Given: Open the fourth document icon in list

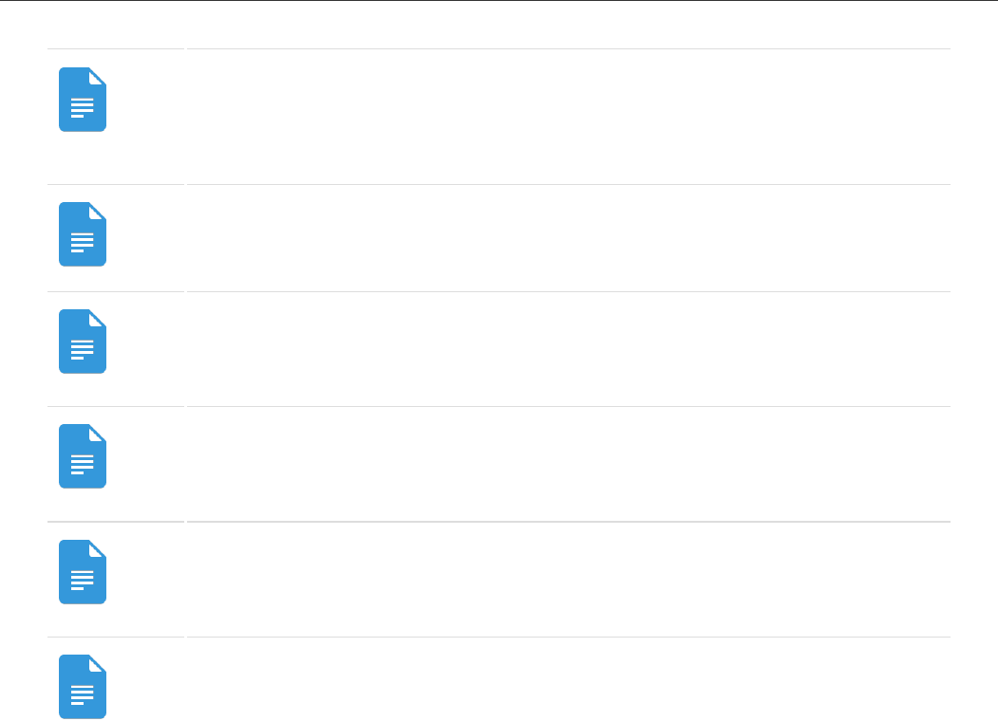Looking at the screenshot, I should (83, 456).
